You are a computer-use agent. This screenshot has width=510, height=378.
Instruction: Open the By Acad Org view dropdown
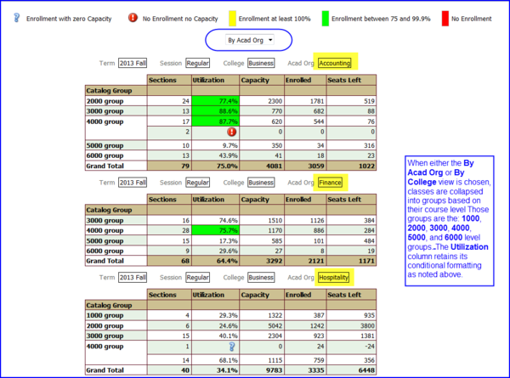pyautogui.click(x=249, y=40)
